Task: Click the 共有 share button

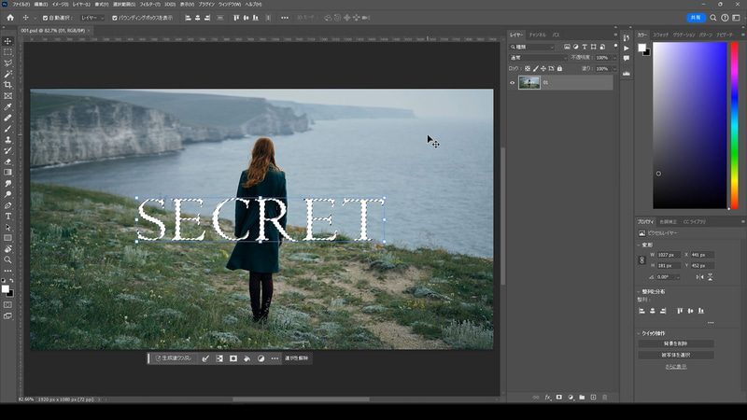Action: (x=696, y=18)
